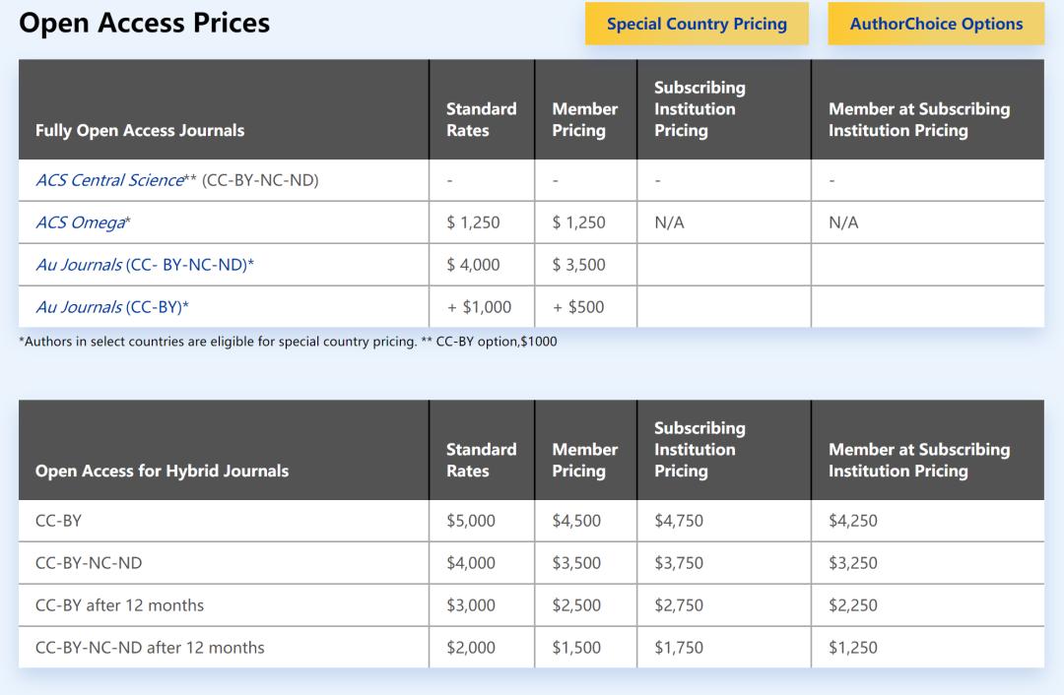Click Au Journals link in the + $1,000 row
Image resolution: width=1064 pixels, height=695 pixels.
click(x=80, y=307)
